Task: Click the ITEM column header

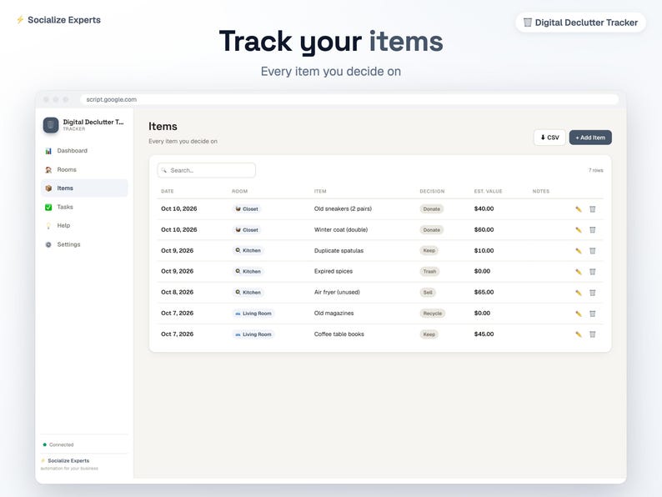Action: pos(320,191)
